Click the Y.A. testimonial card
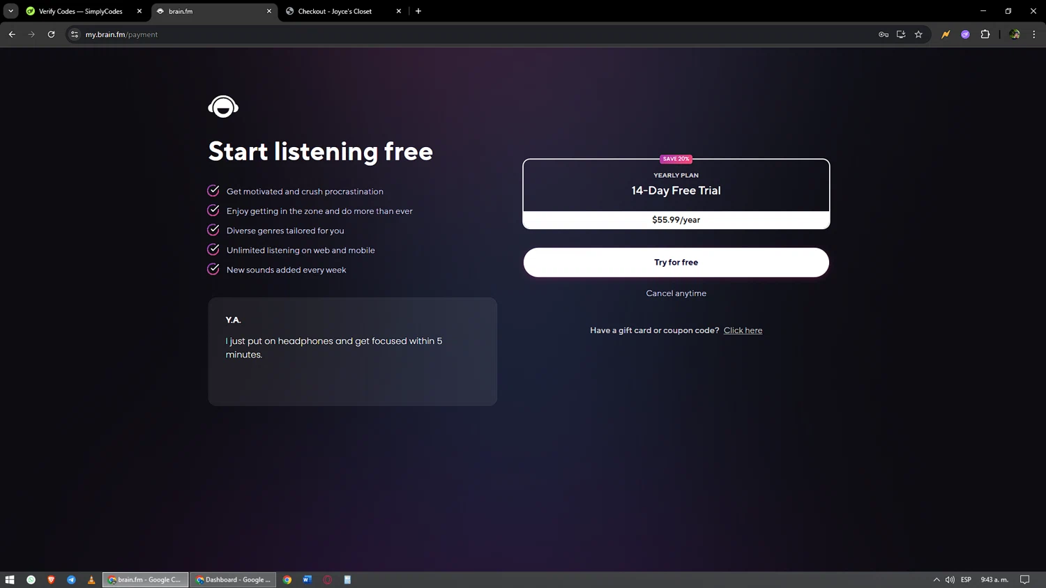Viewport: 1046px width, 588px height. pos(352,352)
